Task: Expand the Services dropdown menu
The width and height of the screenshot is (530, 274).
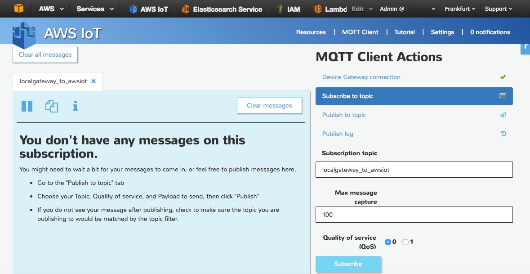Action: coord(95,9)
